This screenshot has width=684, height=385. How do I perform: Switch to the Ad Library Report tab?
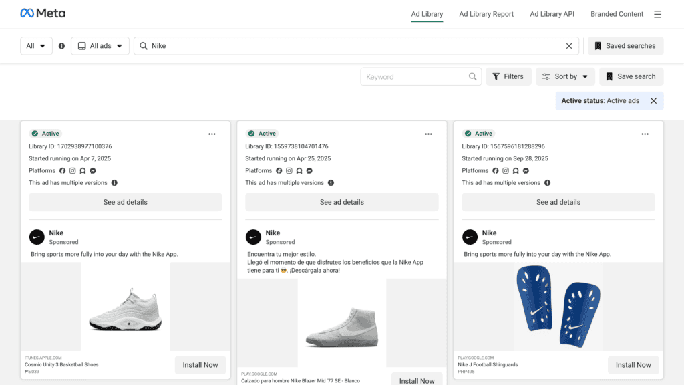[x=486, y=14]
